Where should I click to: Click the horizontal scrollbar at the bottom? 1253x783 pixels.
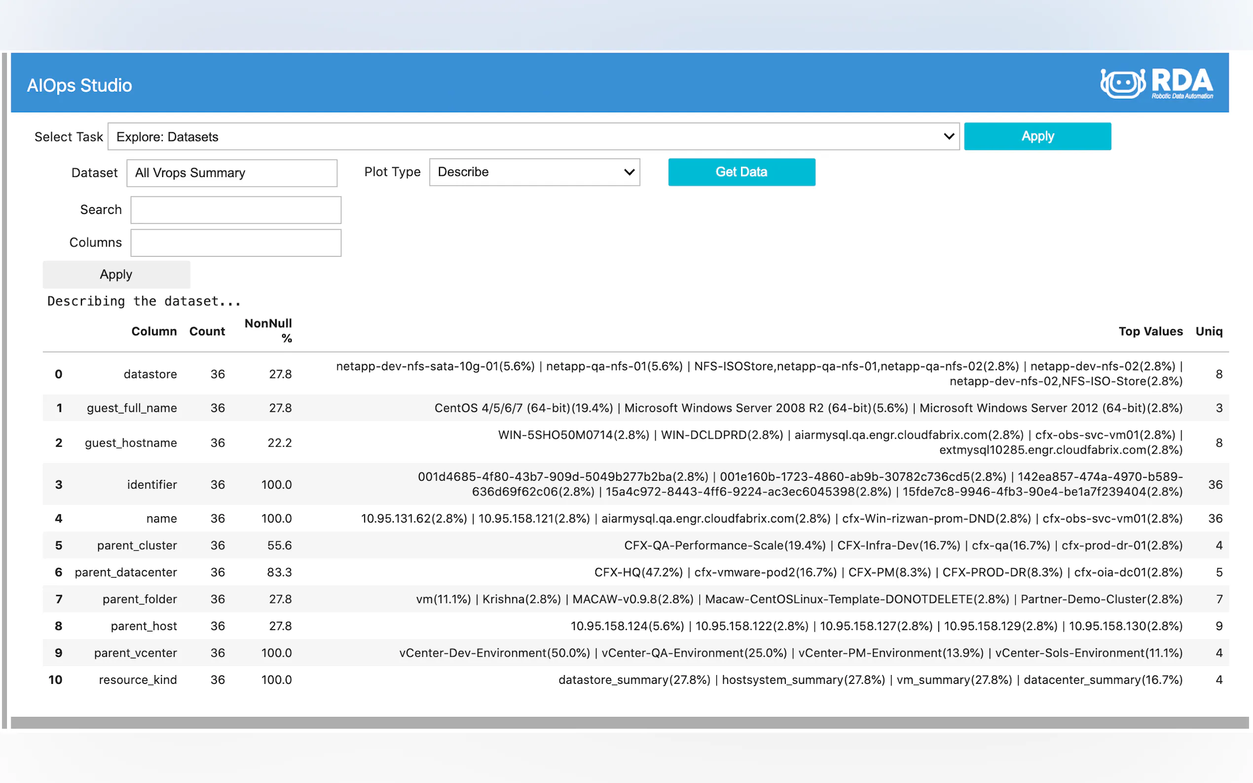click(629, 722)
